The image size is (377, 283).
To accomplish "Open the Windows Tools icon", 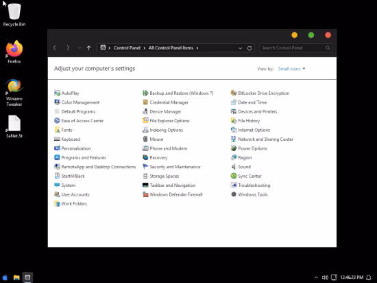I will 234,194.
